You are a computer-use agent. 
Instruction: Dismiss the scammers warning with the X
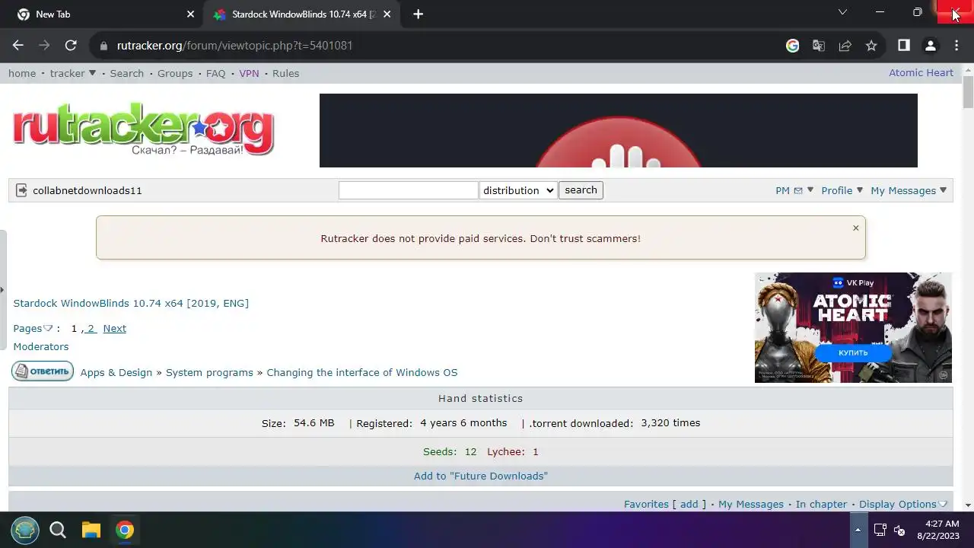pos(855,228)
